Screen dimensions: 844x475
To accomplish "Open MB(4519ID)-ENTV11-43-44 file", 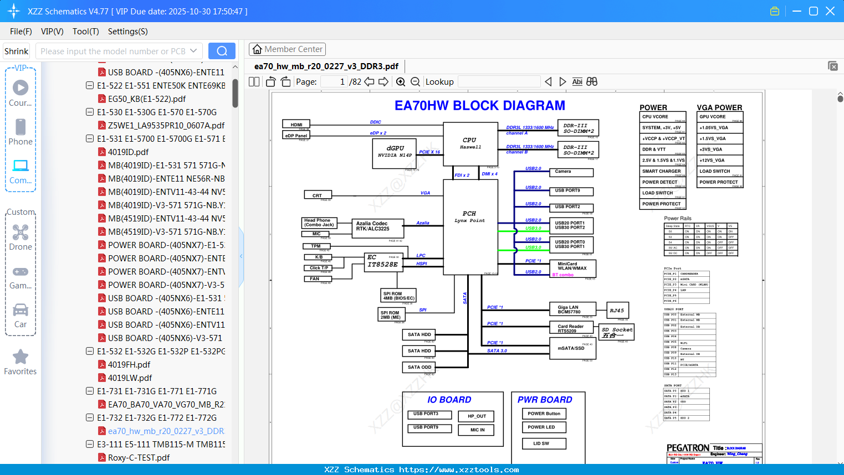I will coord(167,218).
